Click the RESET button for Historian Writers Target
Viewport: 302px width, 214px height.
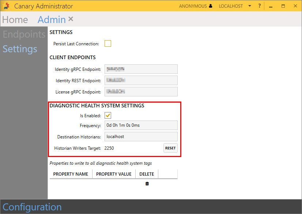point(170,148)
